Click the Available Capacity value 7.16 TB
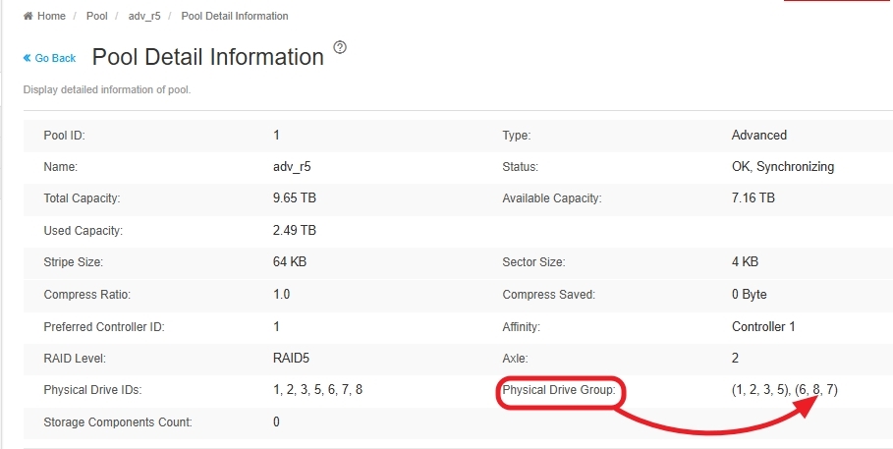The height and width of the screenshot is (449, 893). (753, 198)
